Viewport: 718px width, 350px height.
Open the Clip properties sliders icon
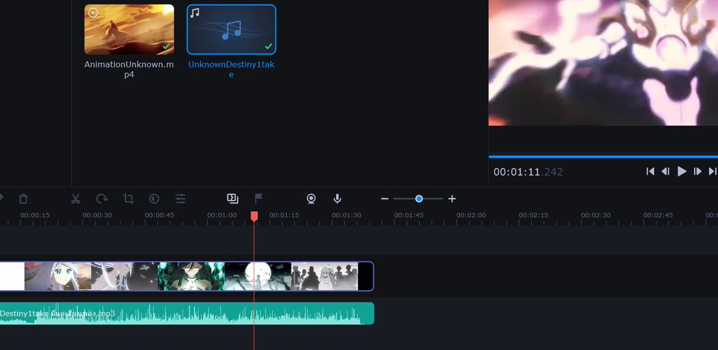click(x=181, y=199)
